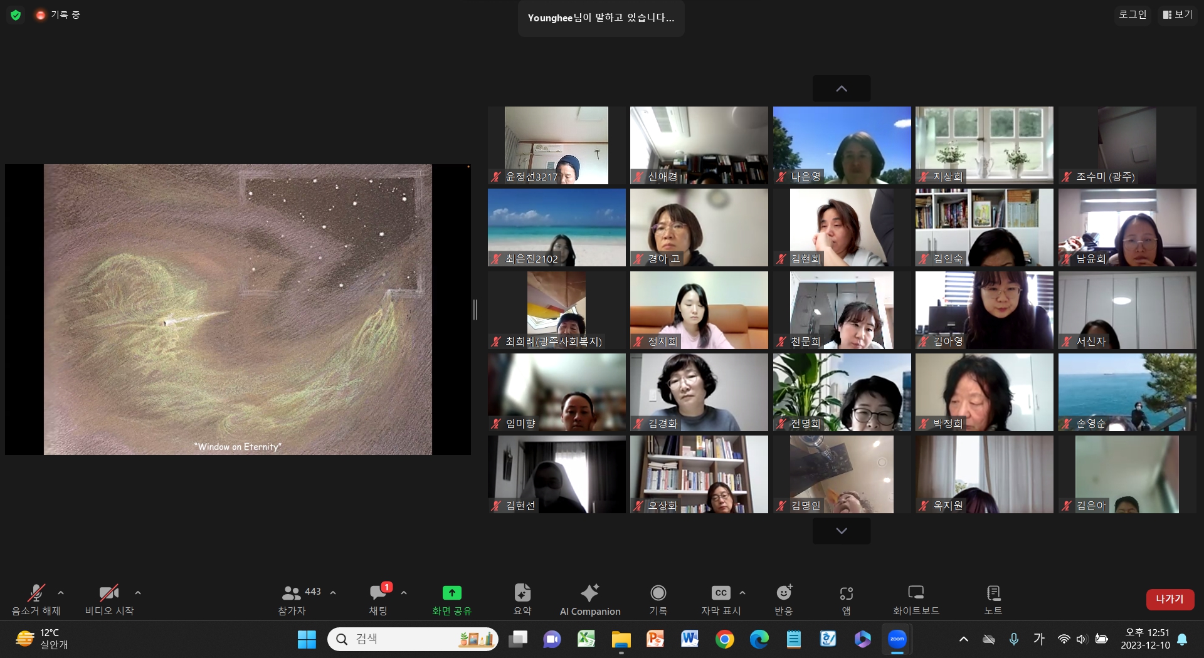
Task: Expand chat options arrow beside 채팅
Action: tap(404, 592)
